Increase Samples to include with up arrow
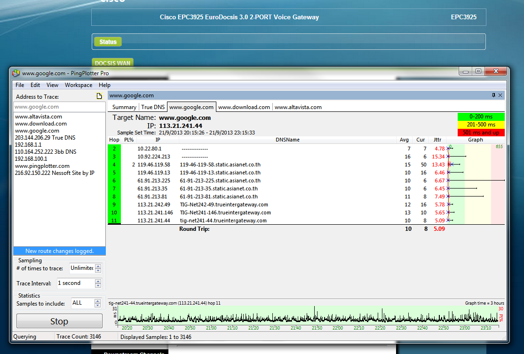524x354 pixels. 97,301
